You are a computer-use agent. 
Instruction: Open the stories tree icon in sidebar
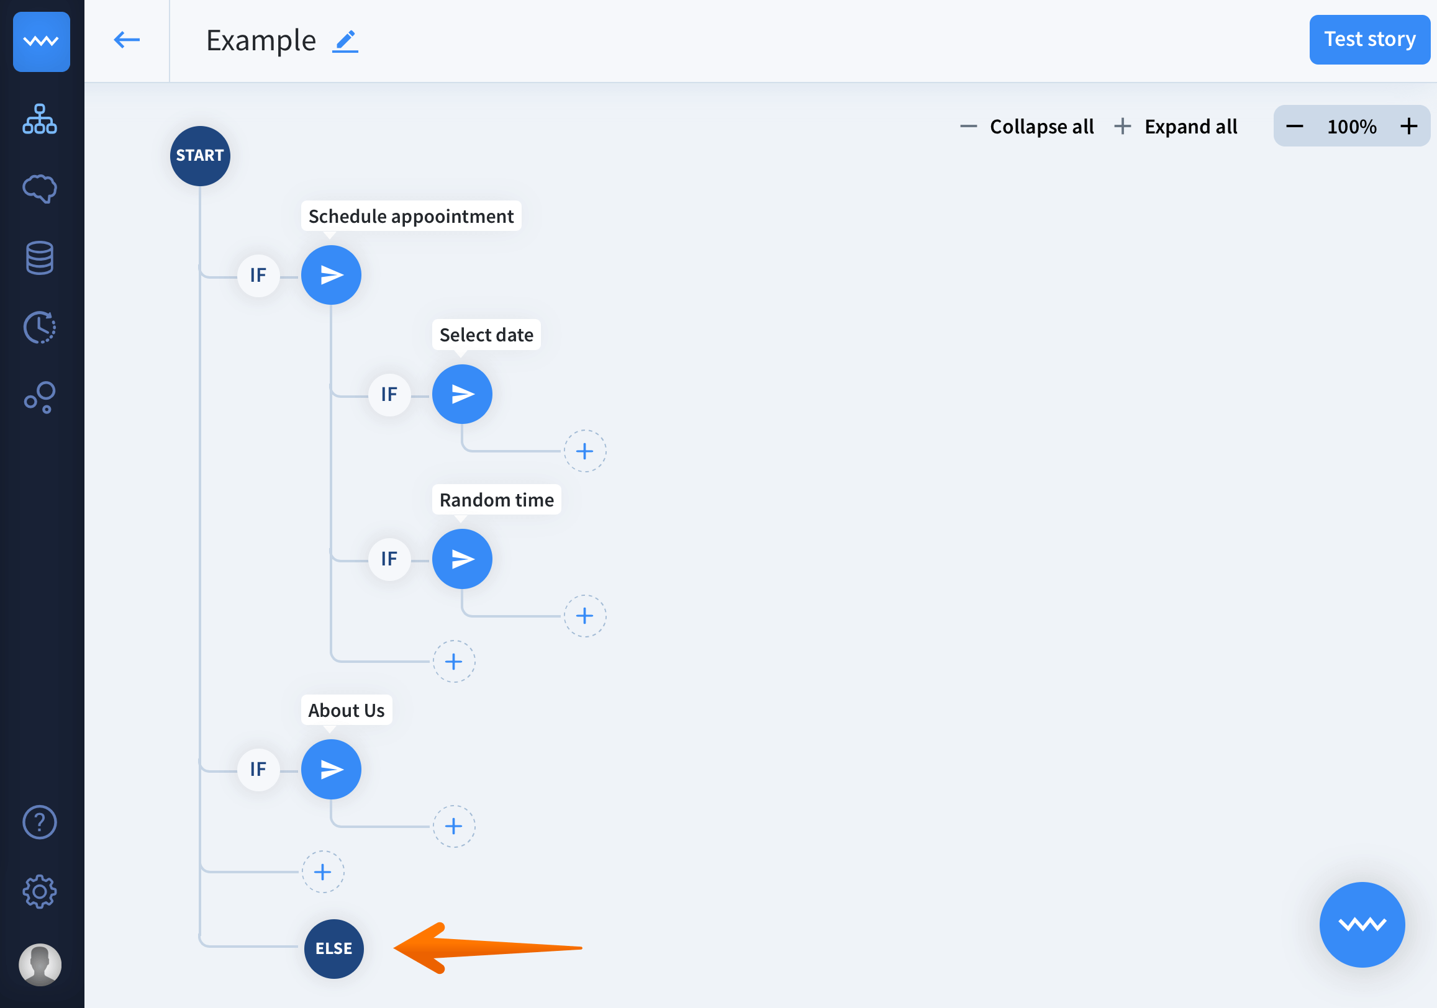point(39,119)
